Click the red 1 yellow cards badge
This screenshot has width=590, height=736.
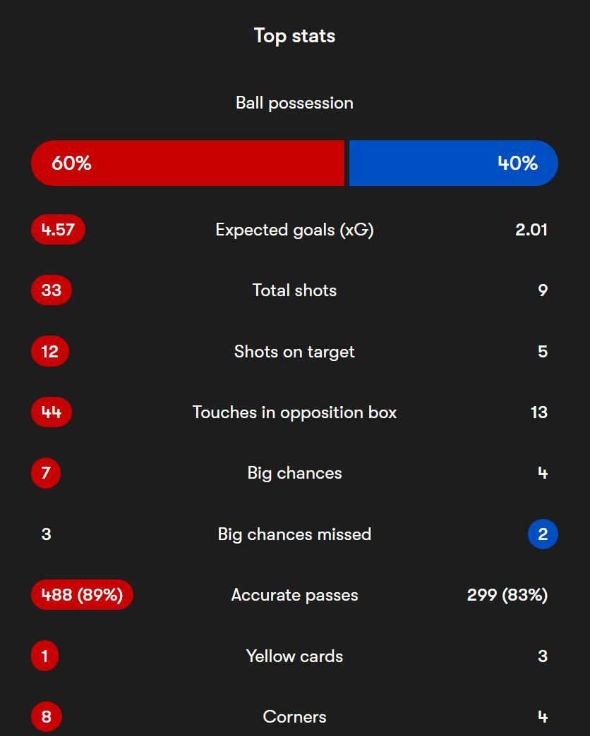click(x=45, y=656)
